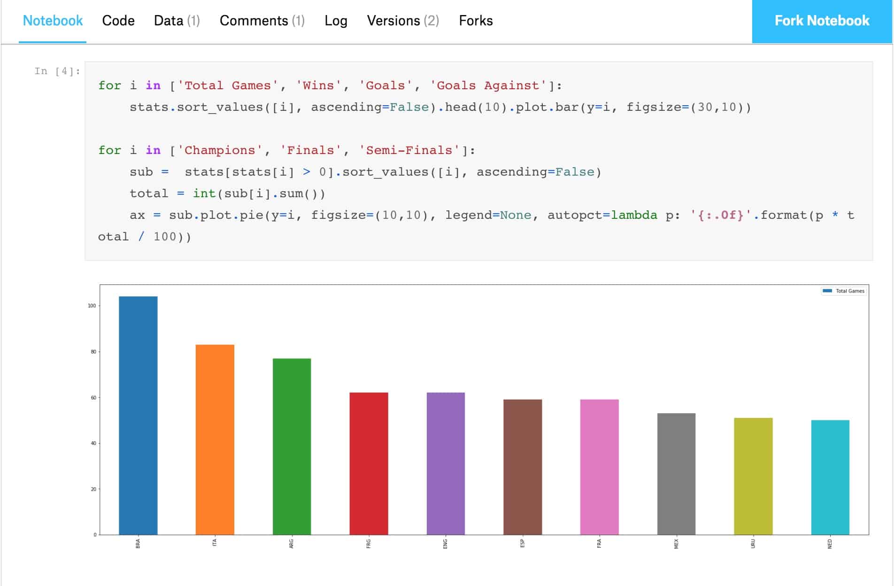
Task: Click the green ARG bar
Action: click(292, 446)
